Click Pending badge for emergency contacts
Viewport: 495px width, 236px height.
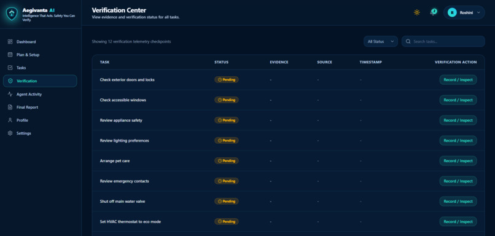[x=227, y=181]
